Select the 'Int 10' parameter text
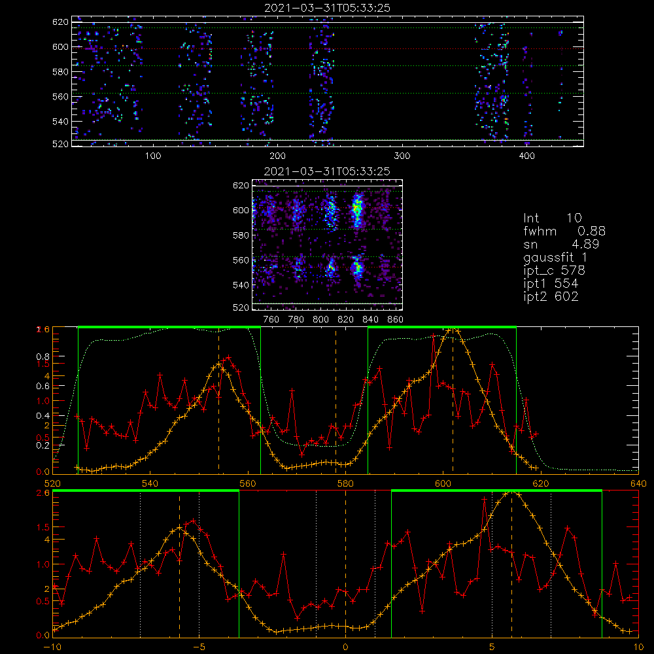The height and width of the screenshot is (654, 654). [552, 218]
